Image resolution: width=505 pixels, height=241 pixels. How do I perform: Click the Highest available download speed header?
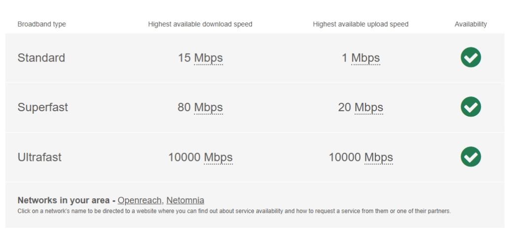[200, 24]
